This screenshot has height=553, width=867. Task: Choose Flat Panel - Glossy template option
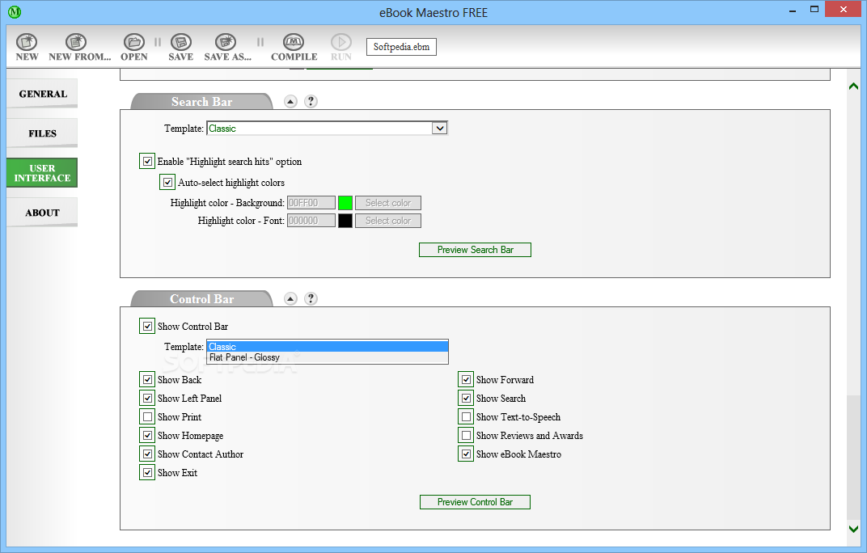[x=328, y=358]
